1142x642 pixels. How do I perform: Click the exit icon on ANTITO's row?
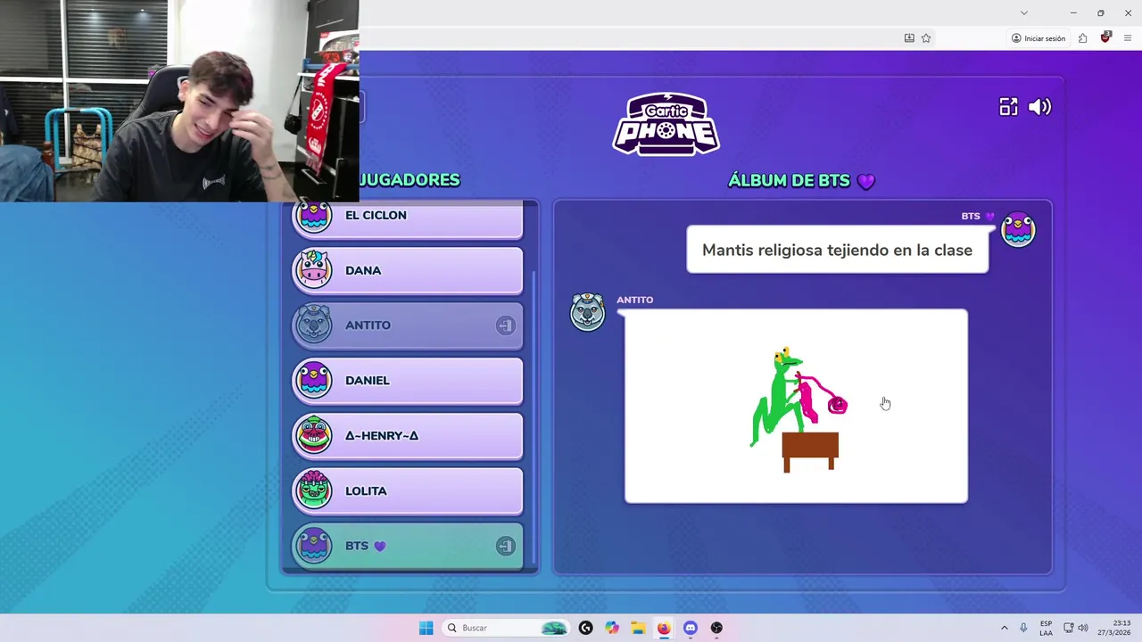click(505, 325)
